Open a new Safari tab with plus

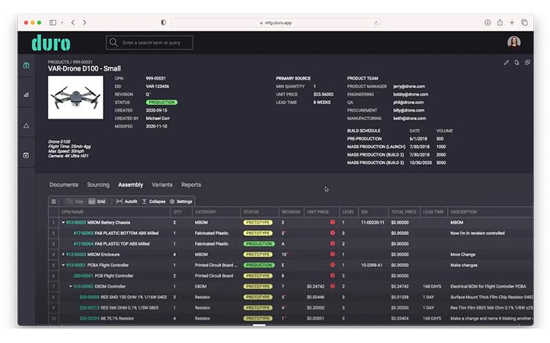511,23
